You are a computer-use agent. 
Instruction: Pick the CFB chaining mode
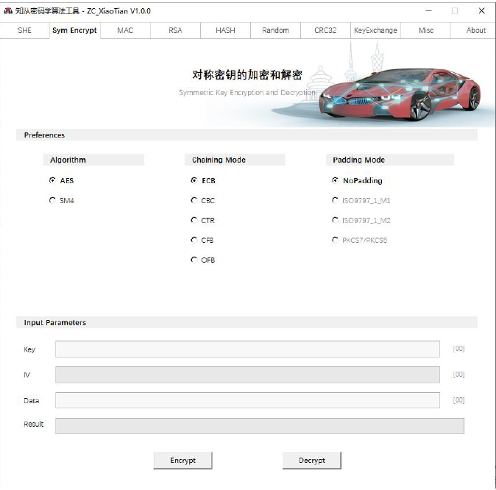pos(194,240)
